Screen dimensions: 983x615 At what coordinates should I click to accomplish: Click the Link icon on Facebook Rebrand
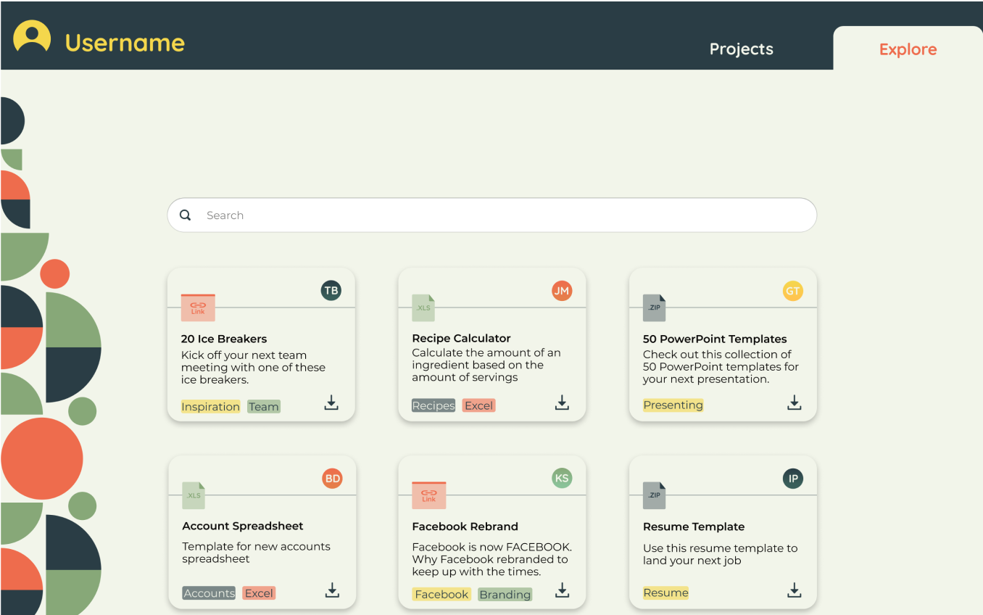pyautogui.click(x=429, y=495)
